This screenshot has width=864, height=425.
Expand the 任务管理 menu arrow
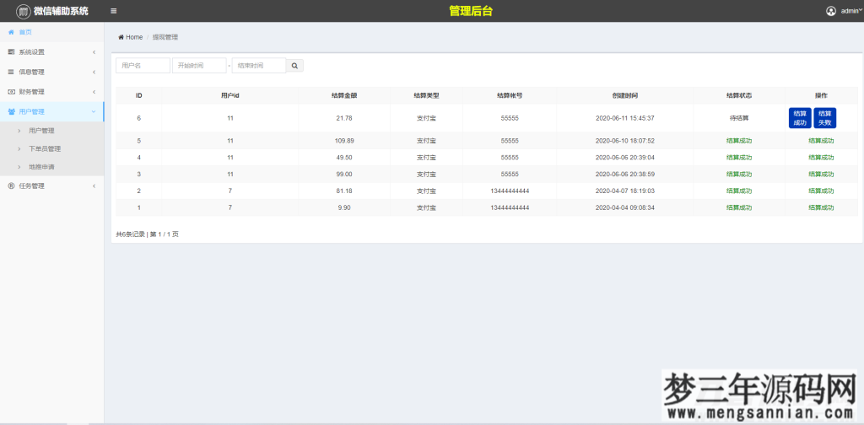coord(94,186)
